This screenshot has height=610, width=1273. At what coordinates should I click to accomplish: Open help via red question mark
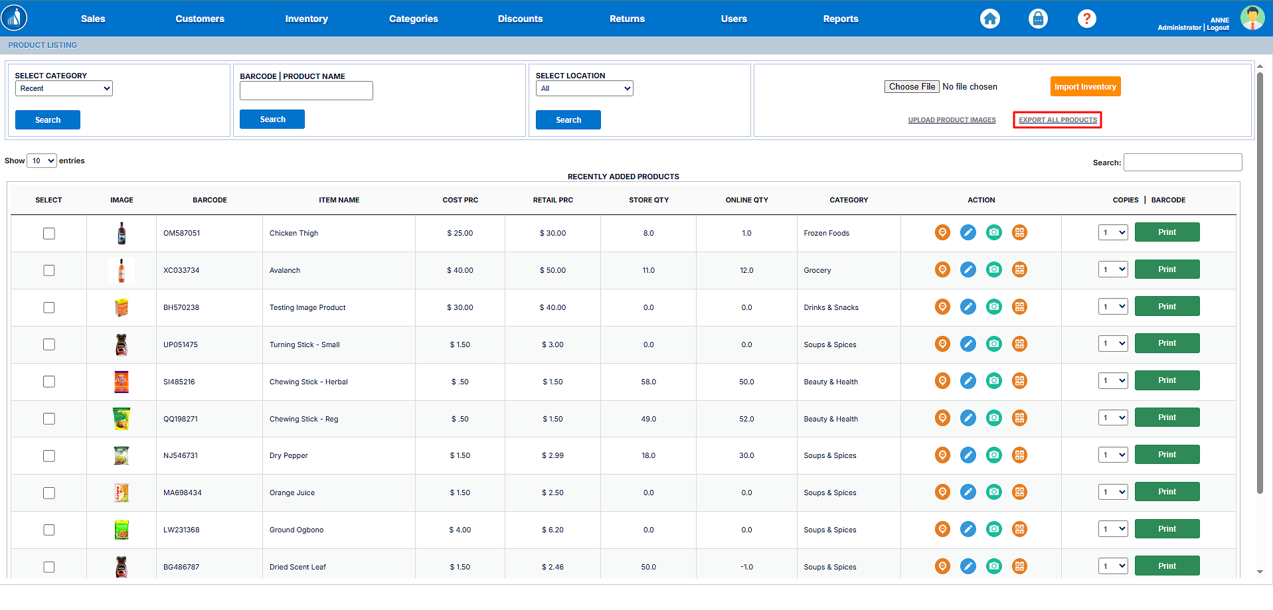point(1086,19)
